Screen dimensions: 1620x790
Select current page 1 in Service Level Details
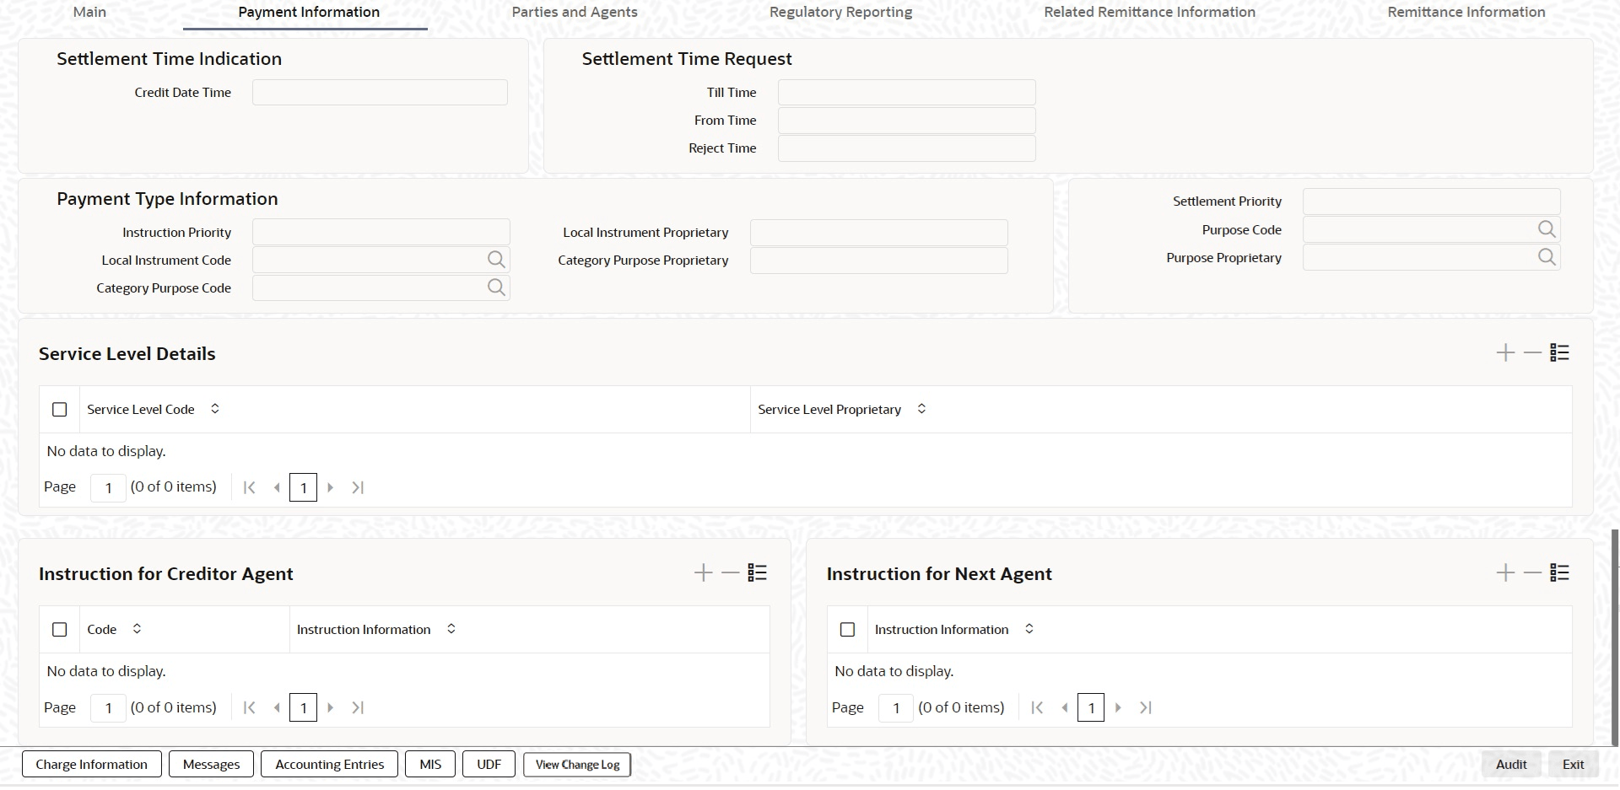pyautogui.click(x=303, y=487)
